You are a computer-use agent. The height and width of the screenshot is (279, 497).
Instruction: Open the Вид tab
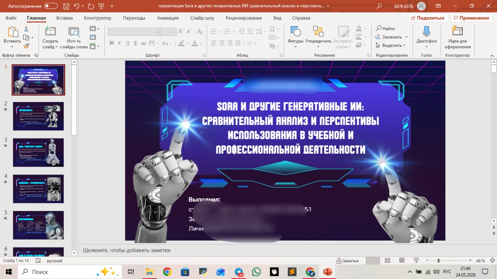click(x=277, y=18)
